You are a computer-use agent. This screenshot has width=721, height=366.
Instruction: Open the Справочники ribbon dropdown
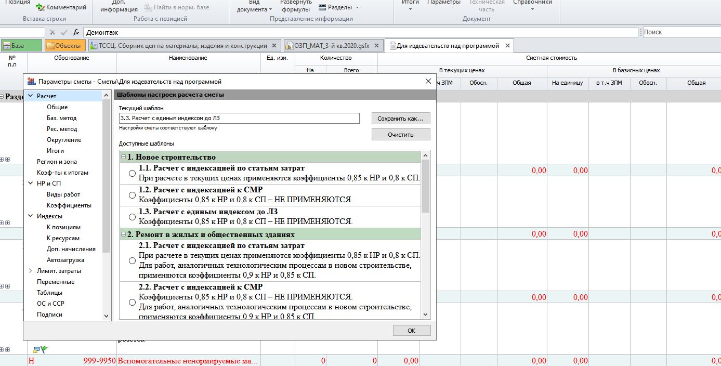point(532,5)
